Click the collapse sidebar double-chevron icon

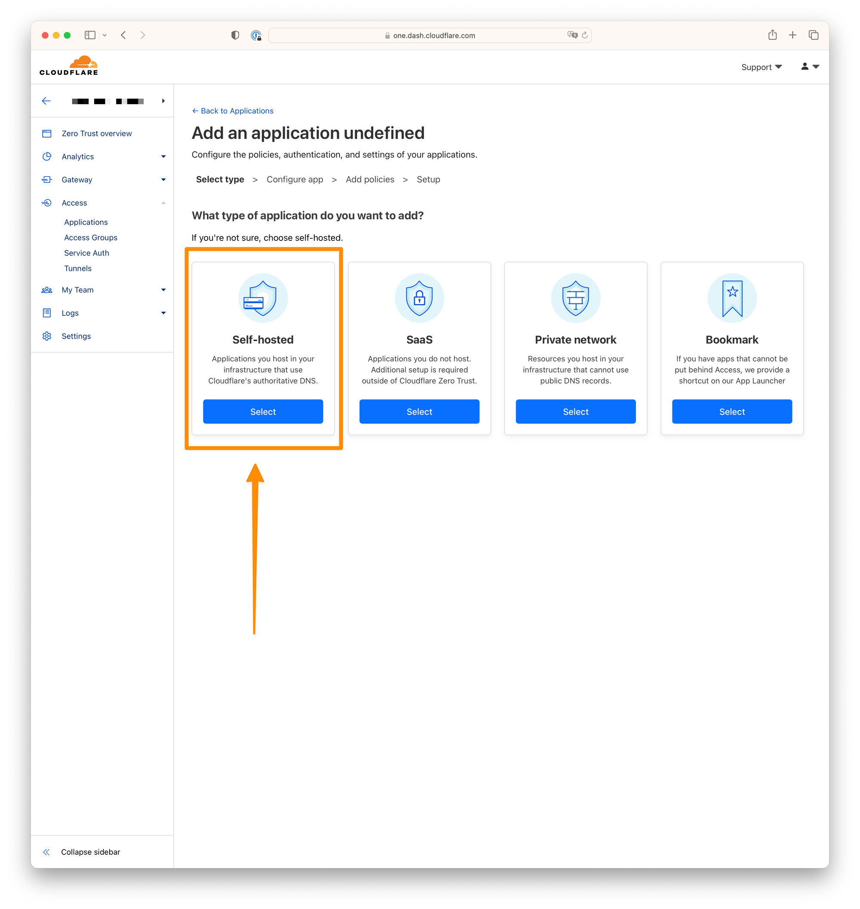pos(46,852)
